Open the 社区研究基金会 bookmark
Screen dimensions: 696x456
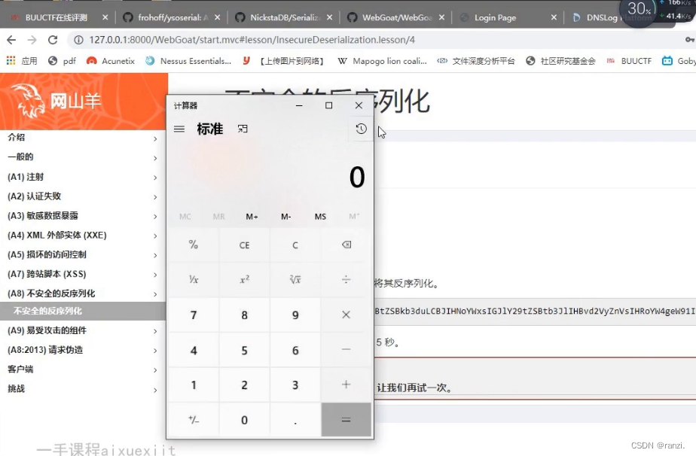[x=560, y=61]
